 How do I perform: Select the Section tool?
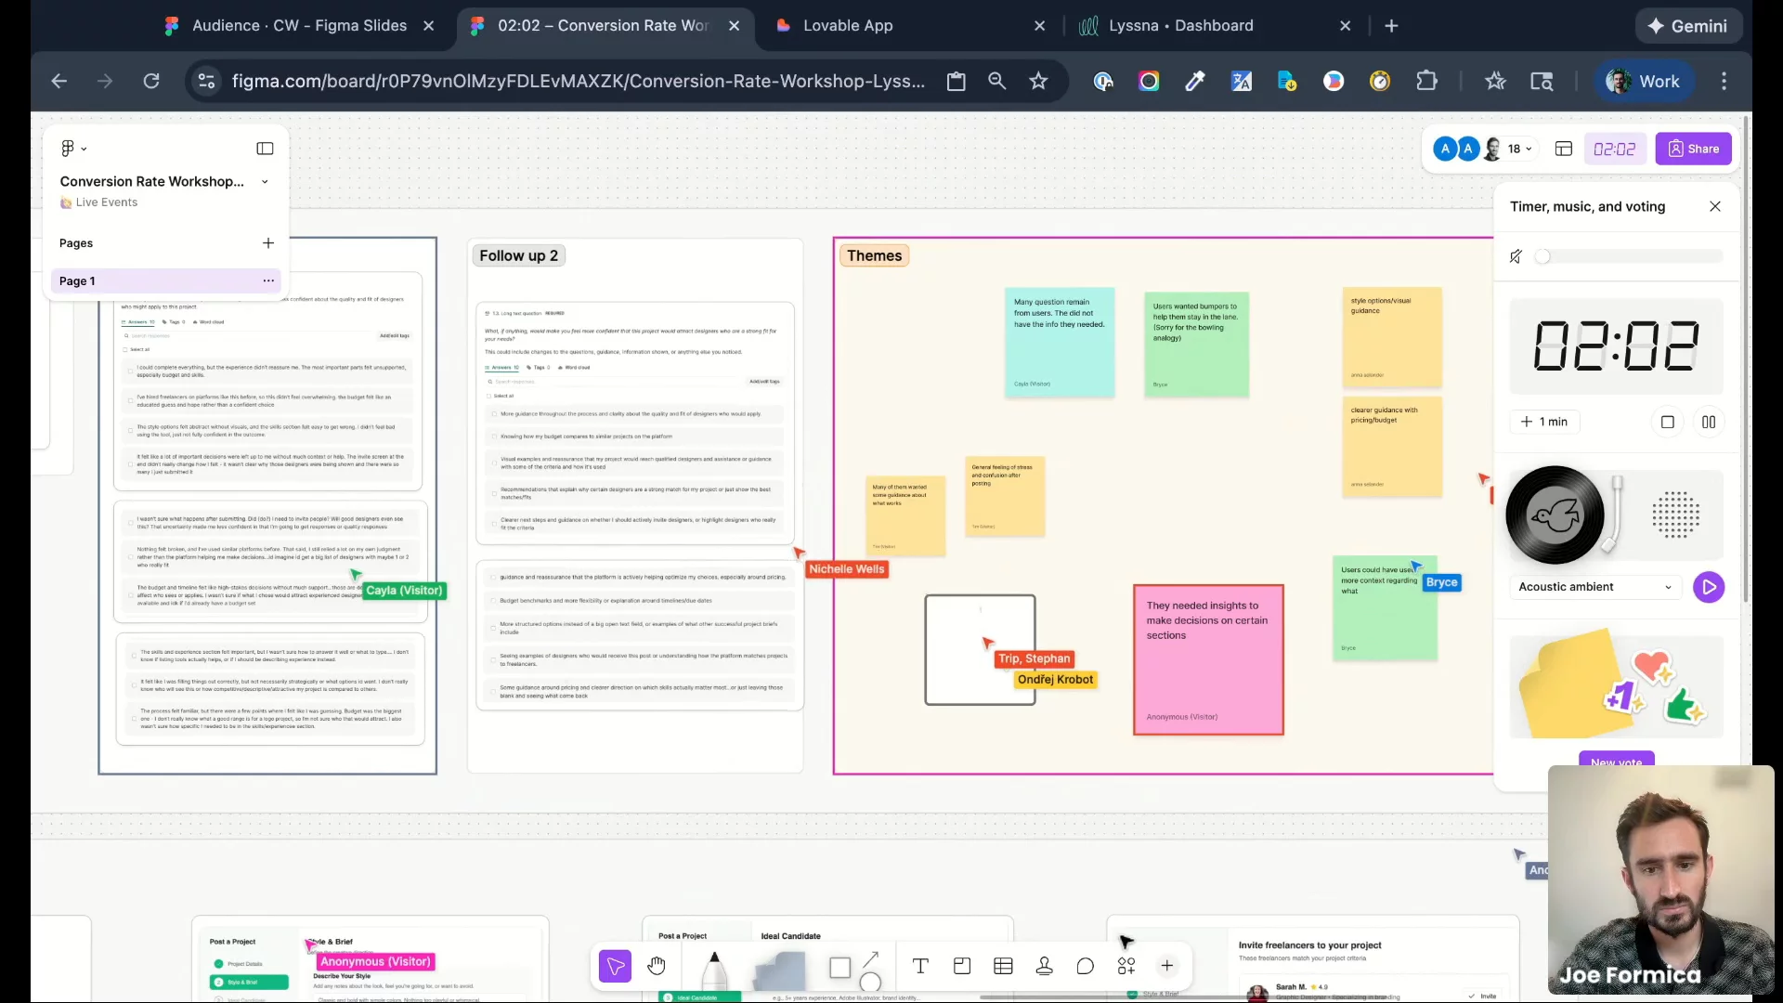click(x=962, y=967)
